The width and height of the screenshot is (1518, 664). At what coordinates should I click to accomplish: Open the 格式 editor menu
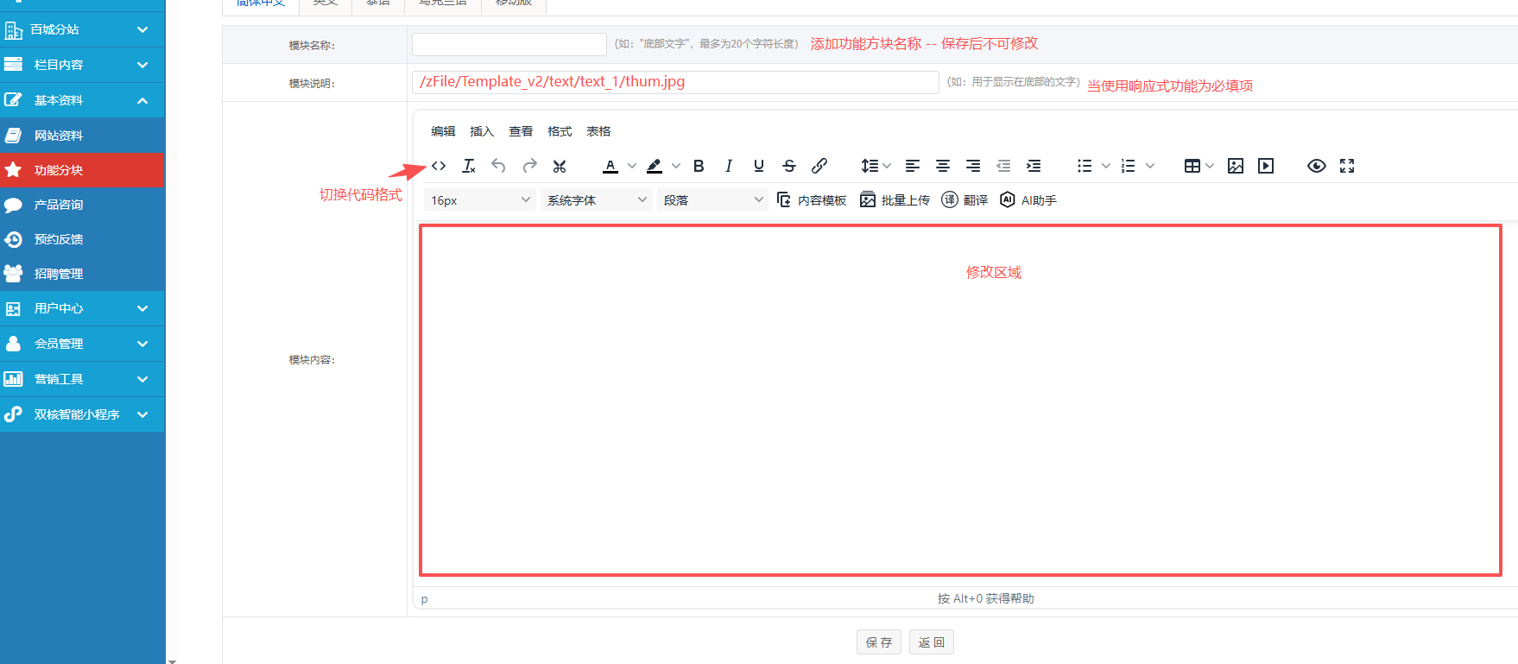pos(560,131)
